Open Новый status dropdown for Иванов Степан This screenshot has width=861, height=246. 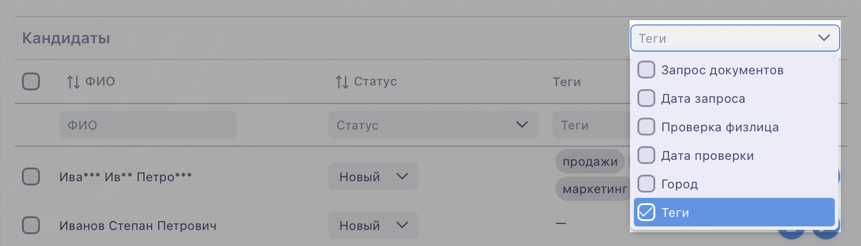coord(373,225)
